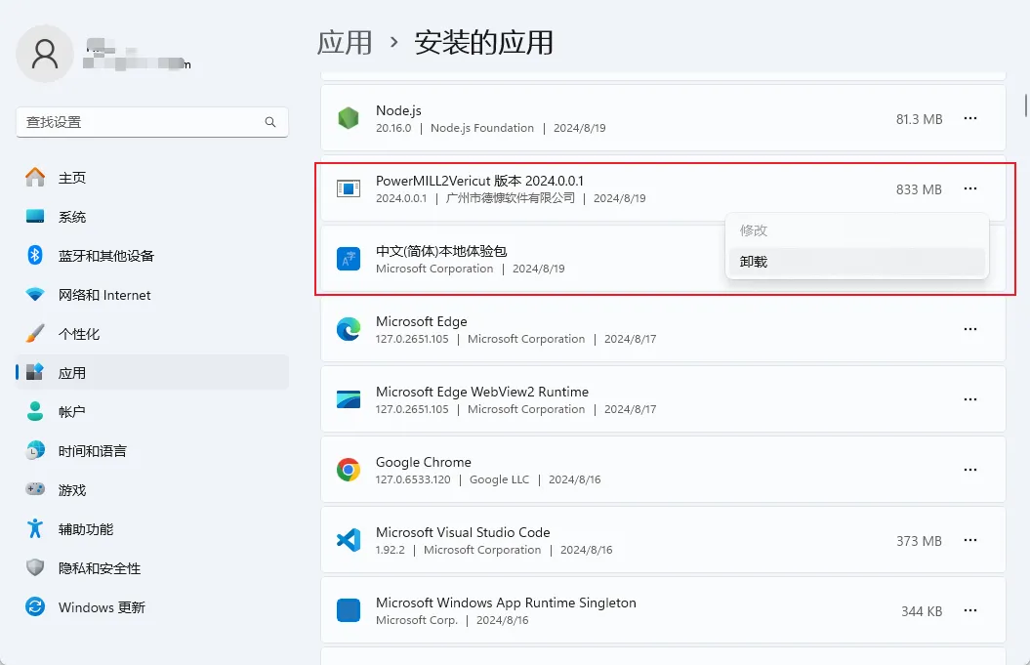Open more options for Google Chrome
The height and width of the screenshot is (665, 1030).
[x=970, y=470]
